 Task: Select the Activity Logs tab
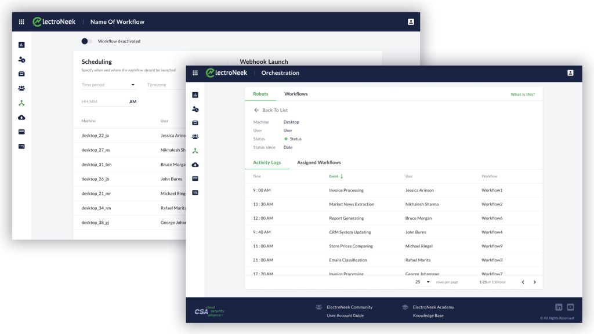point(267,162)
